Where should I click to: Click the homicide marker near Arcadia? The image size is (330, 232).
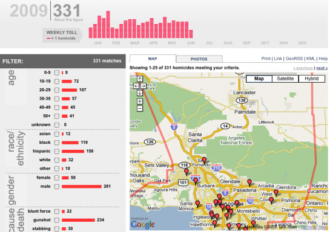(249, 182)
